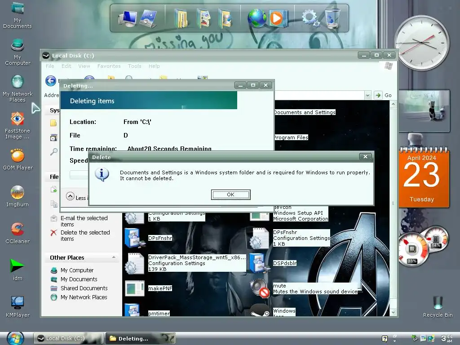Click the scroll up arrow in file list

coord(393,104)
